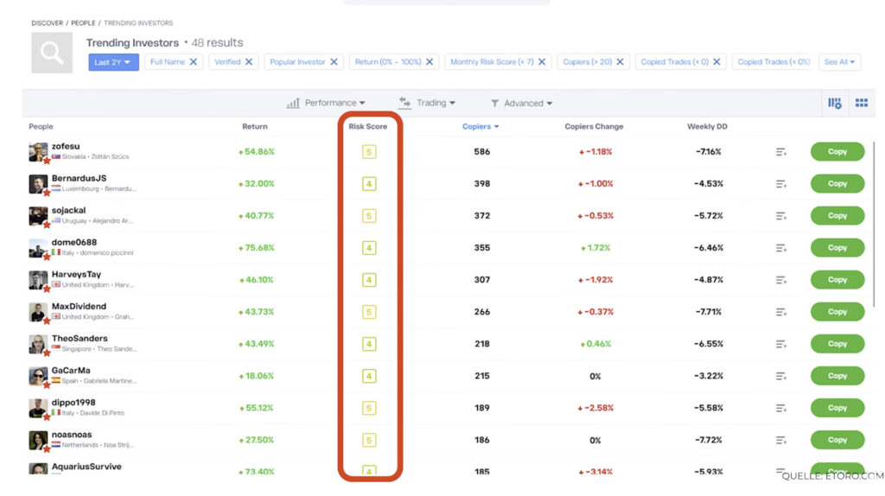The width and height of the screenshot is (885, 496).
Task: Click the Copiers Change column header
Action: 594,126
